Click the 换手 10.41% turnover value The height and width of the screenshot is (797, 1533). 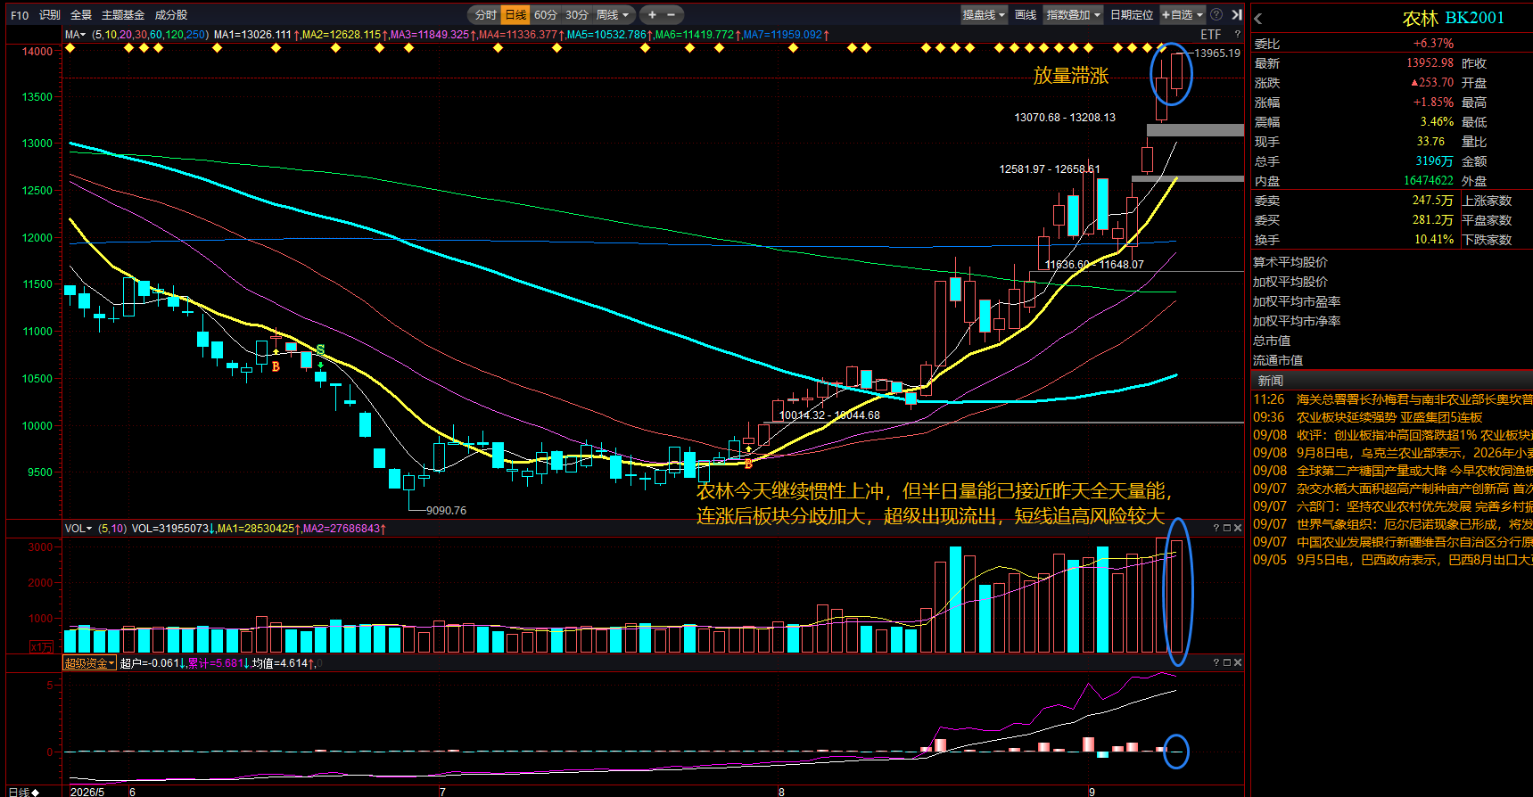tap(1434, 240)
